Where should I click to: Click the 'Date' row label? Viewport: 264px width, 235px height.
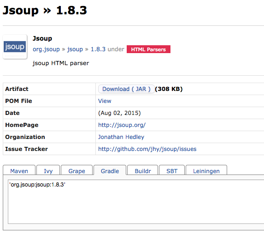tap(12, 113)
